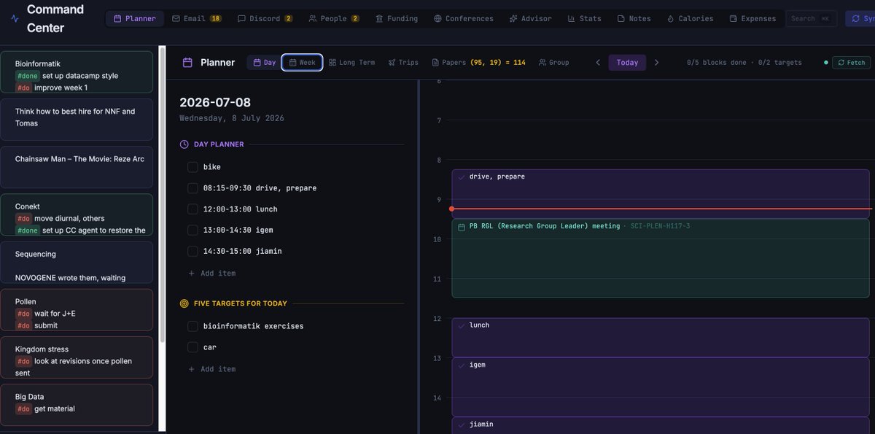Screen dimensions: 875x434
Task: Open the Group view
Action: pyautogui.click(x=553, y=62)
